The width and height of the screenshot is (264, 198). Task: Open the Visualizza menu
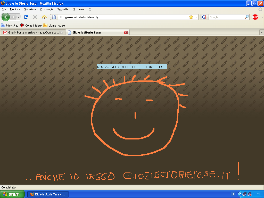click(x=30, y=9)
